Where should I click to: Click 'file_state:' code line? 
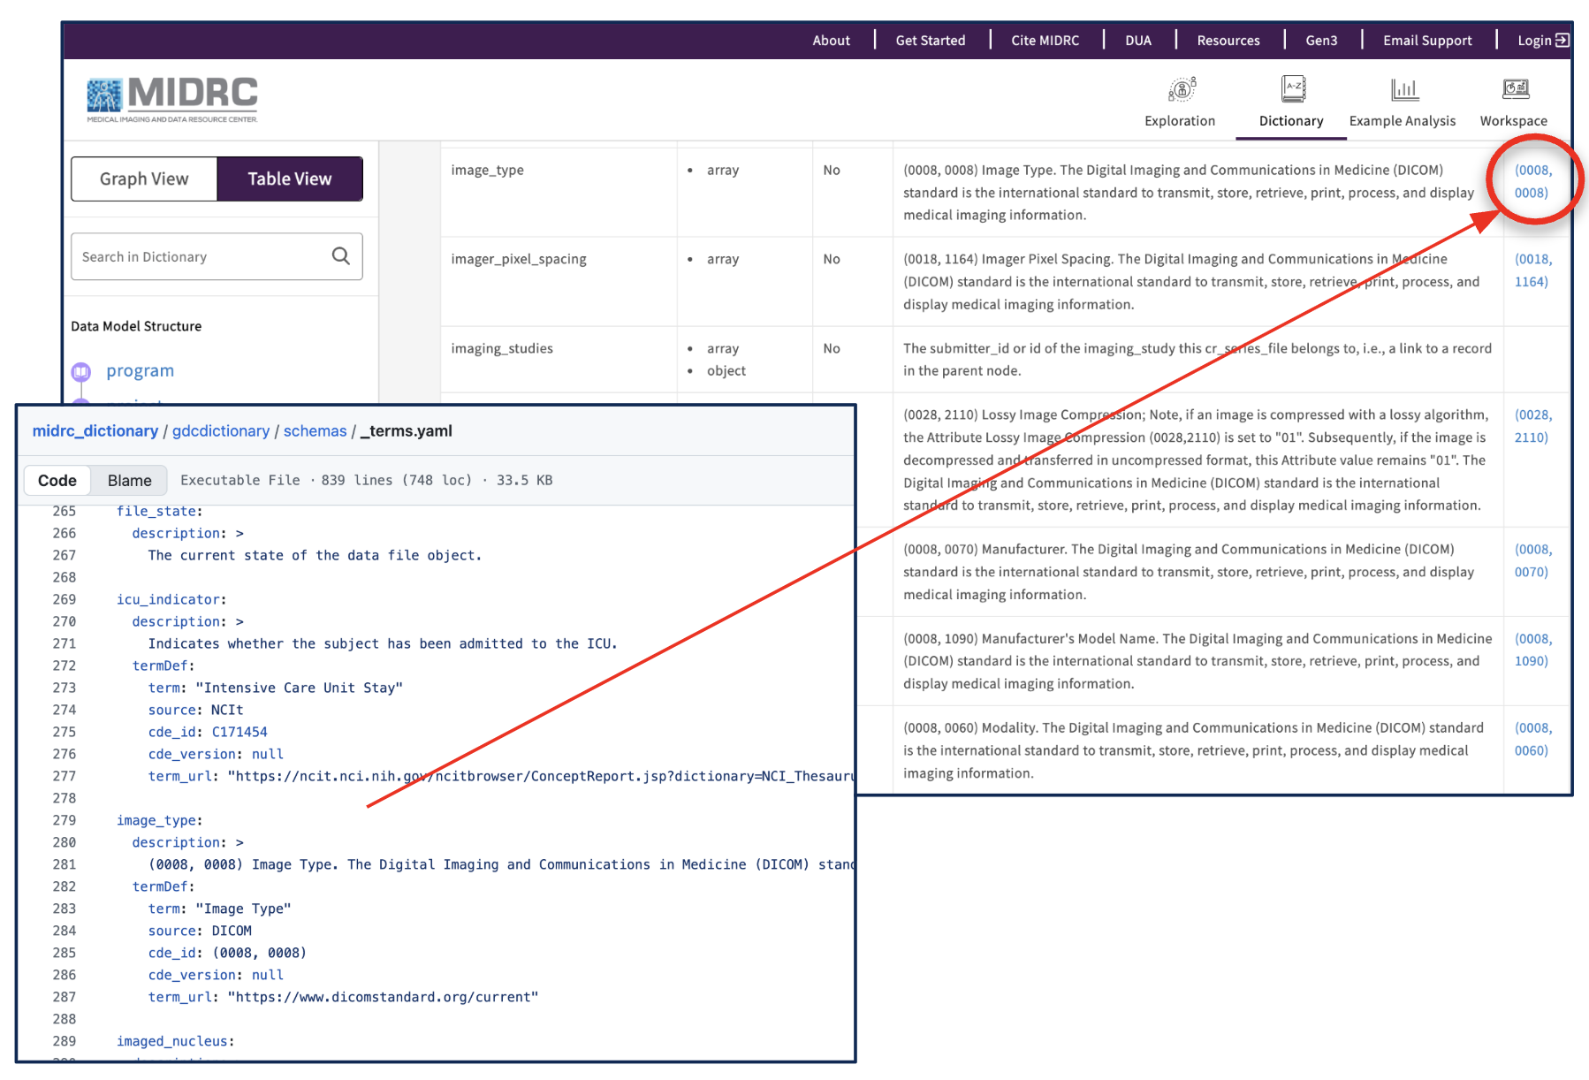[159, 511]
